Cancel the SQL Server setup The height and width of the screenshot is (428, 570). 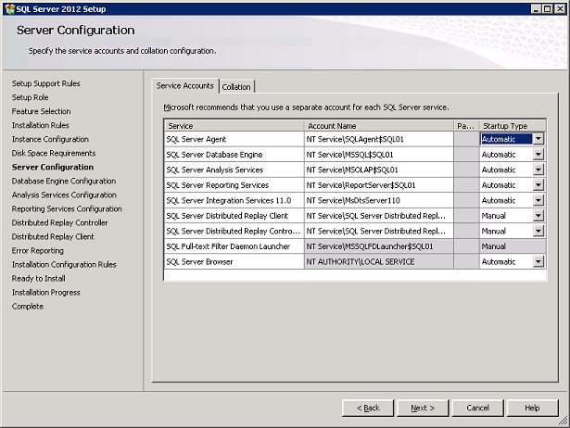pos(477,408)
